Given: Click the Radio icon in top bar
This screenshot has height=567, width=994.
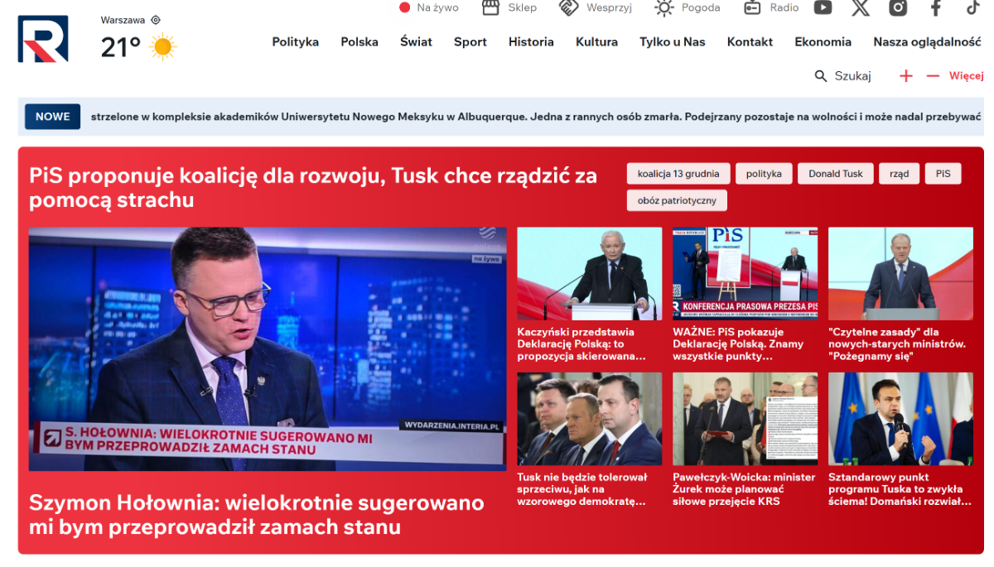Looking at the screenshot, I should tap(752, 8).
